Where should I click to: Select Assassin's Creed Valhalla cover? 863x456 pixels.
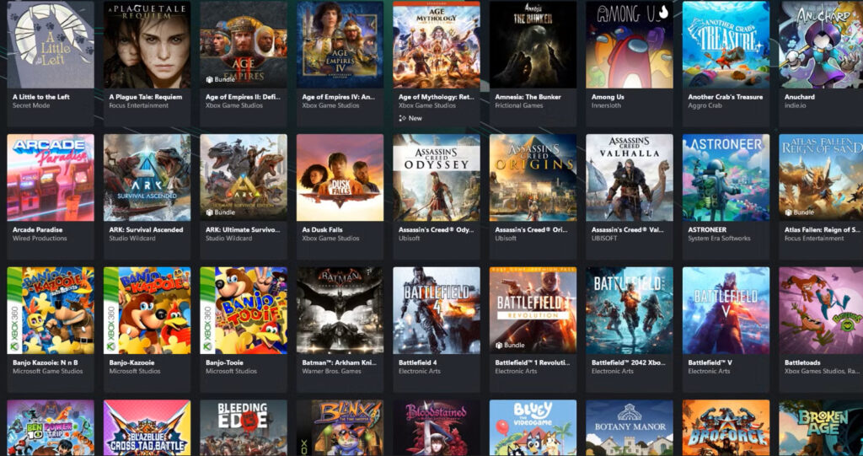point(630,177)
